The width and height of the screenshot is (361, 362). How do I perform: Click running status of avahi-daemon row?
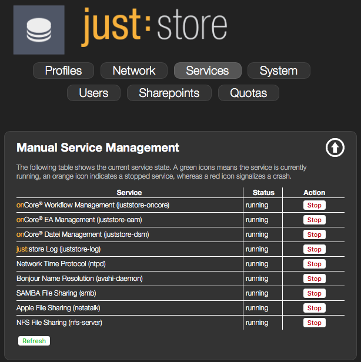[257, 279]
